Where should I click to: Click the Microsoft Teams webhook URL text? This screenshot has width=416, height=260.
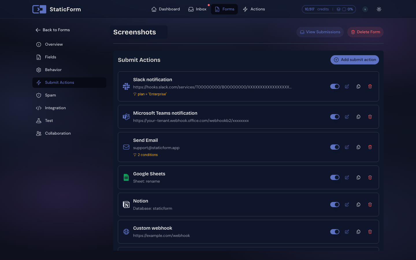pyautogui.click(x=191, y=120)
